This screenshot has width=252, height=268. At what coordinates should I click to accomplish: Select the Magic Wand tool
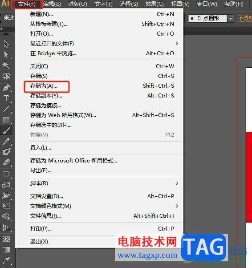pos(6,65)
